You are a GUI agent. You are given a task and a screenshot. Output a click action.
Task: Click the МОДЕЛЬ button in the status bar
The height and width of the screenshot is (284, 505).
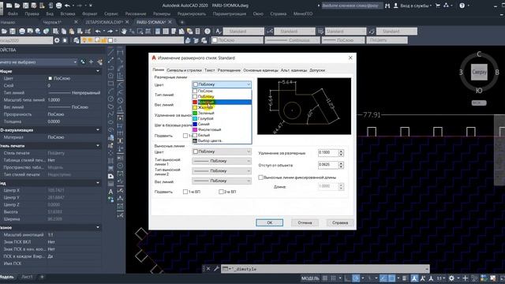[310, 278]
